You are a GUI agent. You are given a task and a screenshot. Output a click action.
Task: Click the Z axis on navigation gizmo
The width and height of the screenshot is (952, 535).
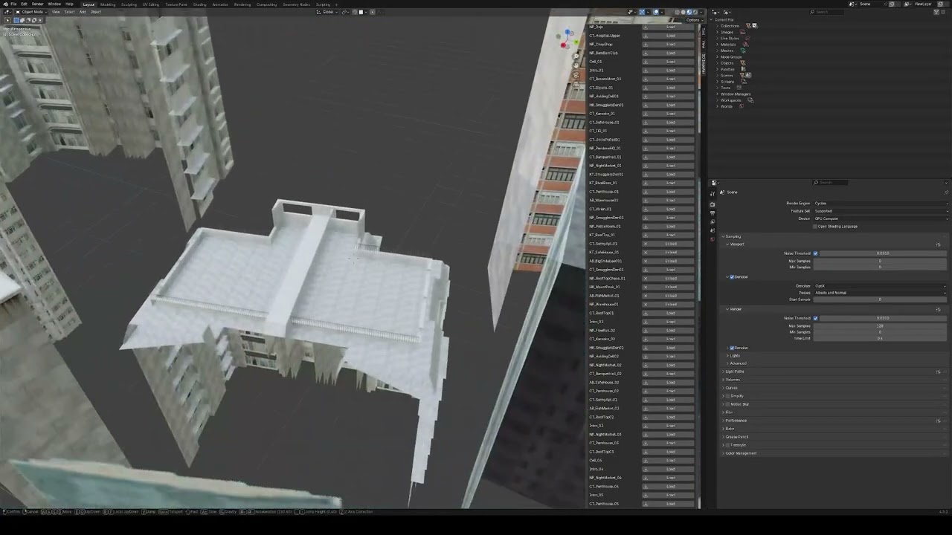[x=568, y=33]
